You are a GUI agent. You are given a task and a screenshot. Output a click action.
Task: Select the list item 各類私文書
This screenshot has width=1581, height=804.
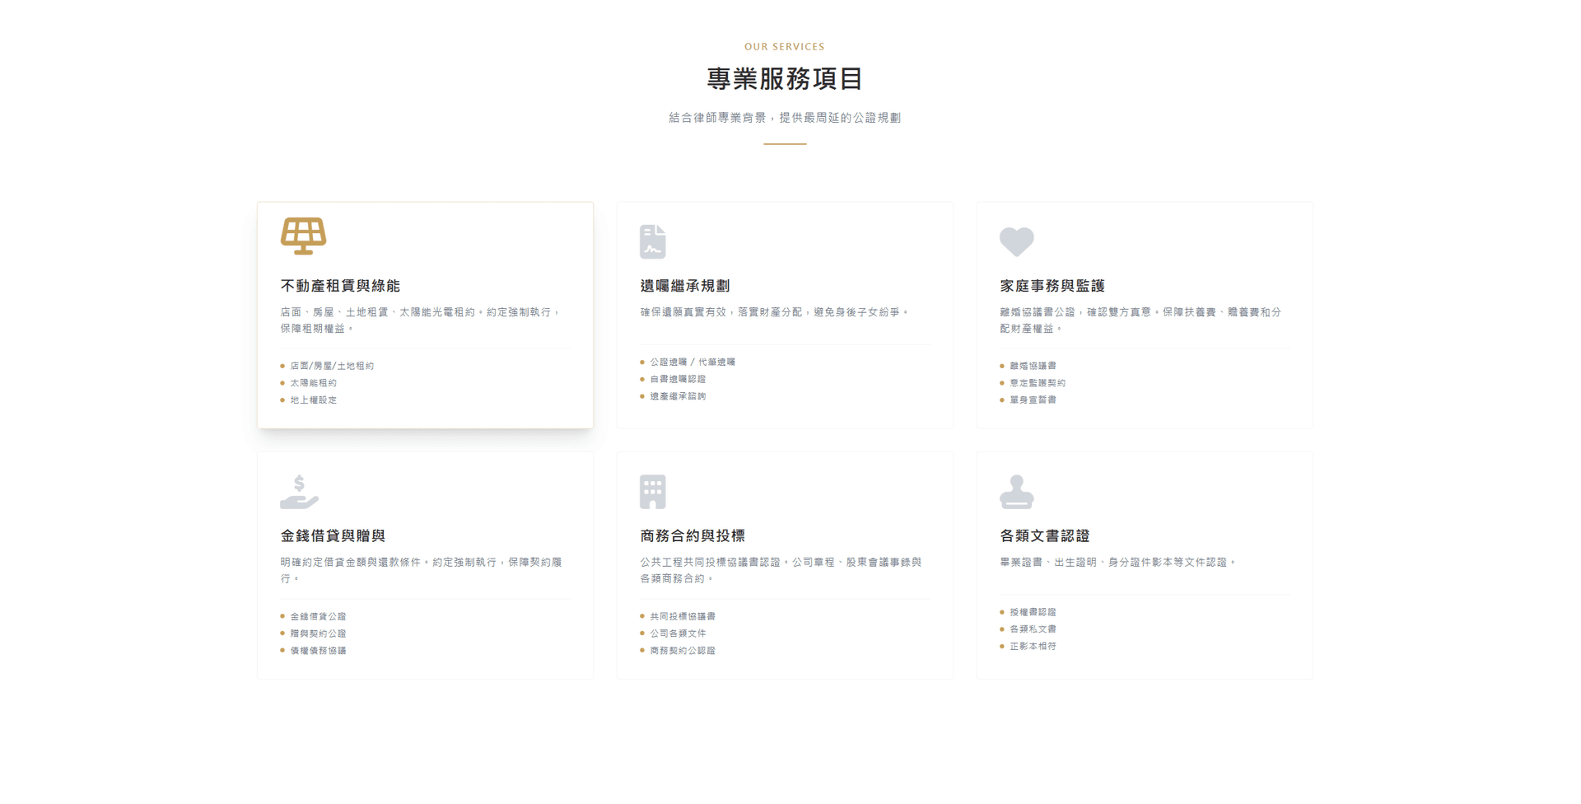coord(1033,629)
